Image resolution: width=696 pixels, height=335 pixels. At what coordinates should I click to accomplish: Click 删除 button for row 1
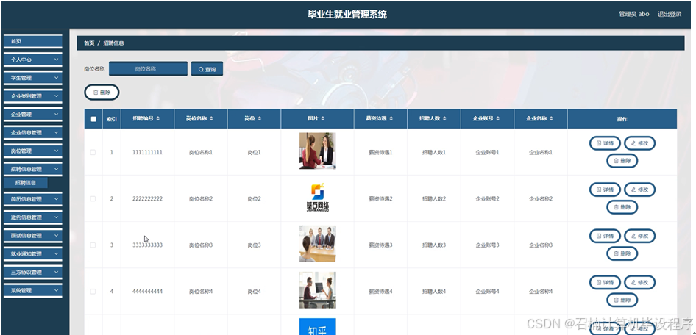(622, 161)
